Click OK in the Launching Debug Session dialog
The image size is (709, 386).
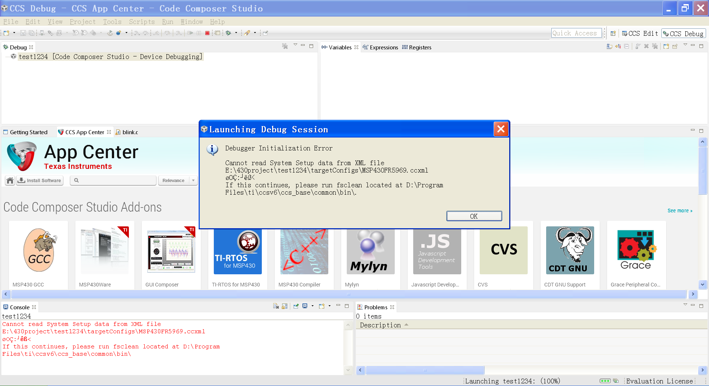coord(474,216)
